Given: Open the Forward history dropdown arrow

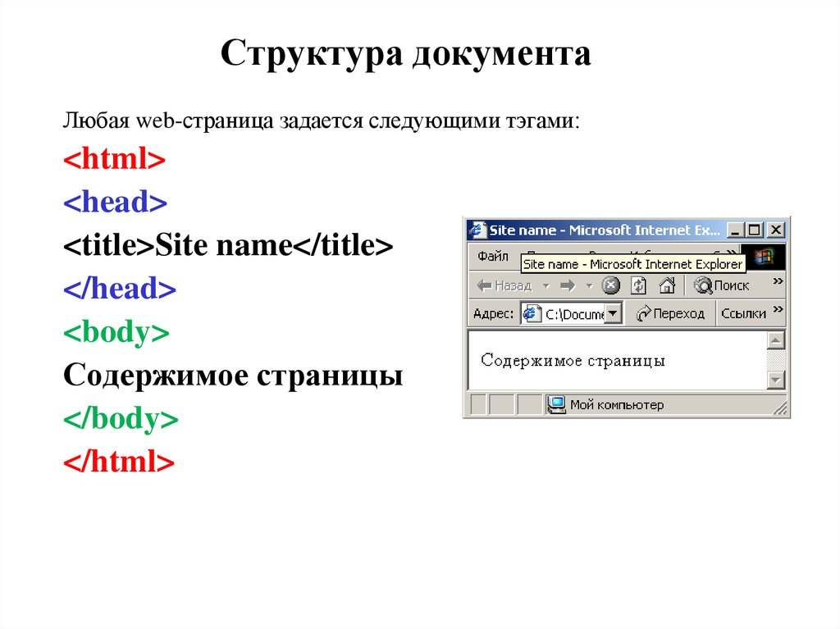Looking at the screenshot, I should click(589, 285).
